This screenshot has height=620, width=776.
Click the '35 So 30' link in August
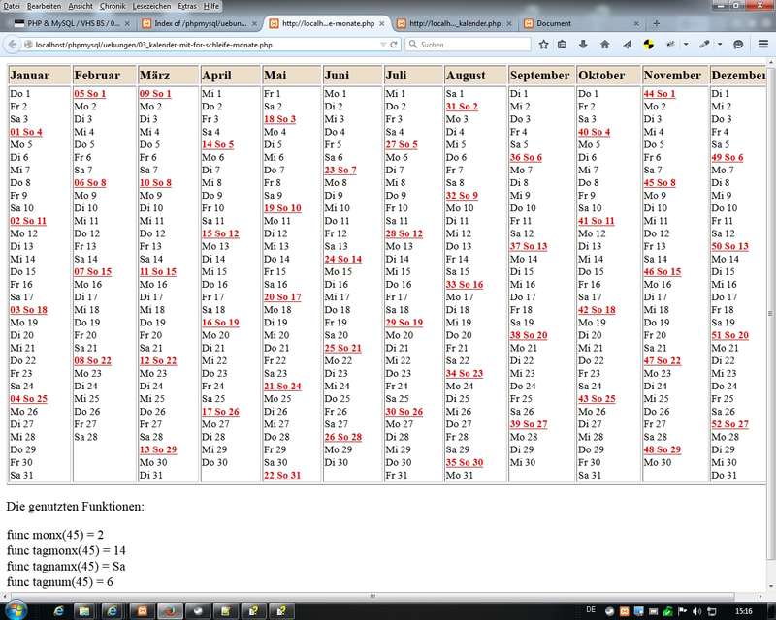click(x=465, y=463)
